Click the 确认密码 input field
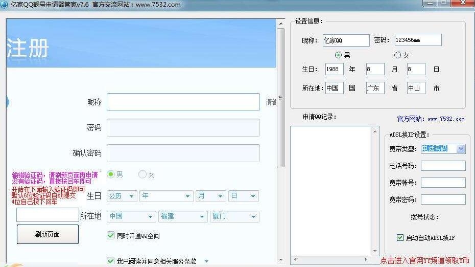This screenshot has width=475, height=267. click(x=183, y=153)
